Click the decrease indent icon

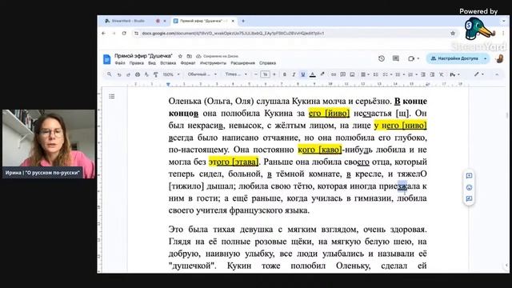[x=423, y=74]
